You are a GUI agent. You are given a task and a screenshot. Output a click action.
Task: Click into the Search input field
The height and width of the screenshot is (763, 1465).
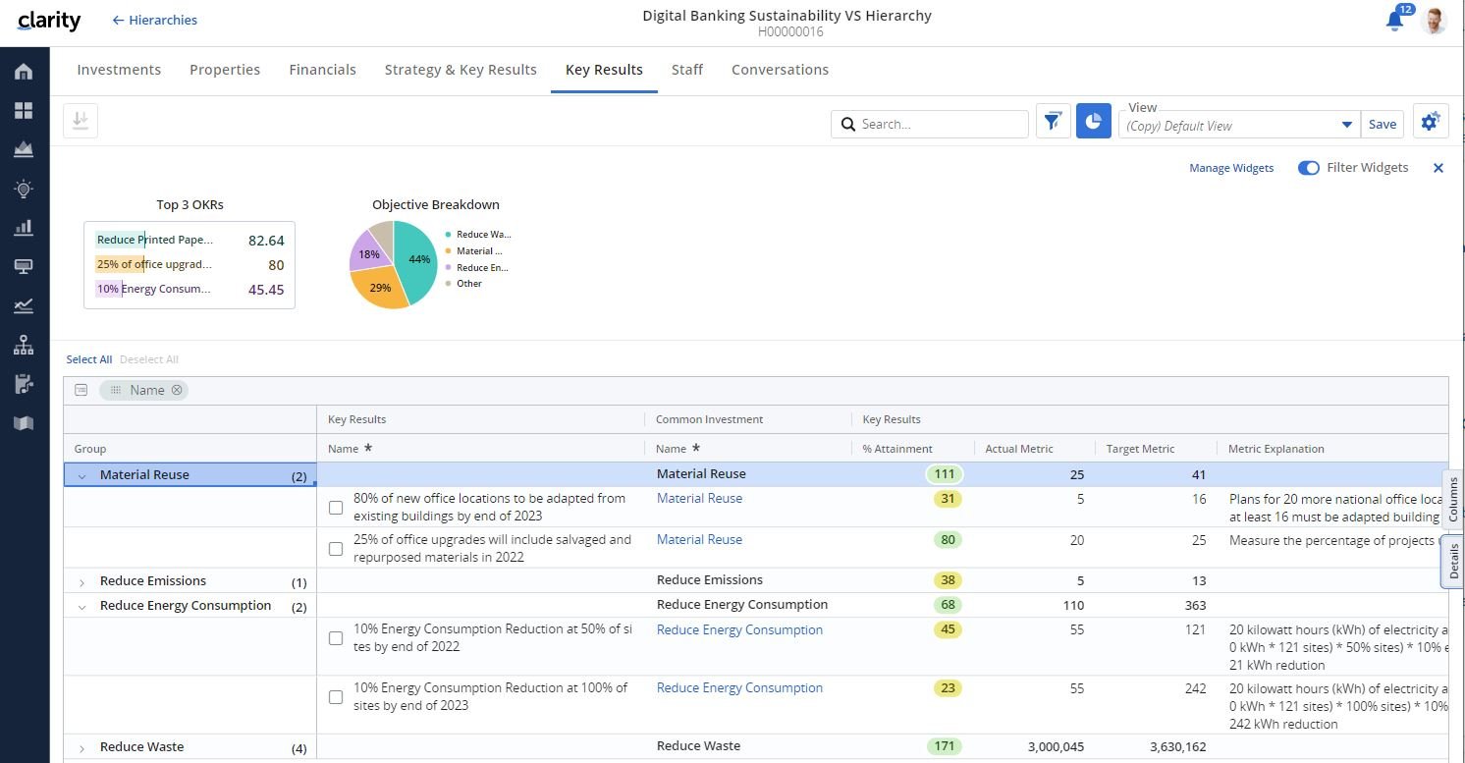[940, 124]
